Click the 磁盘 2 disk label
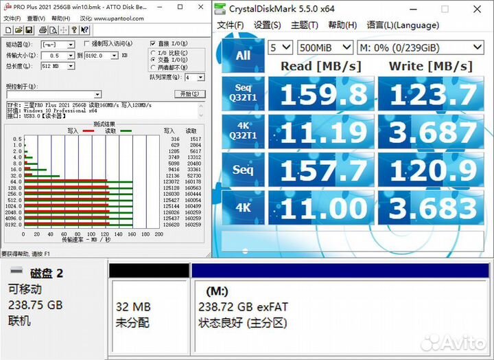Screen dimensions: 494x360 point(47,273)
